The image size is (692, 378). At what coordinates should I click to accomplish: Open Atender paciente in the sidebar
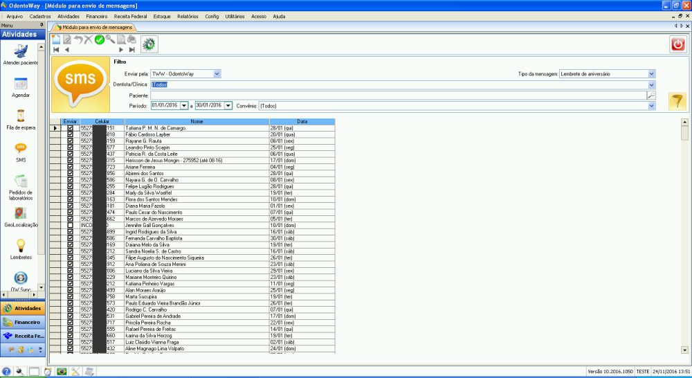tap(20, 55)
